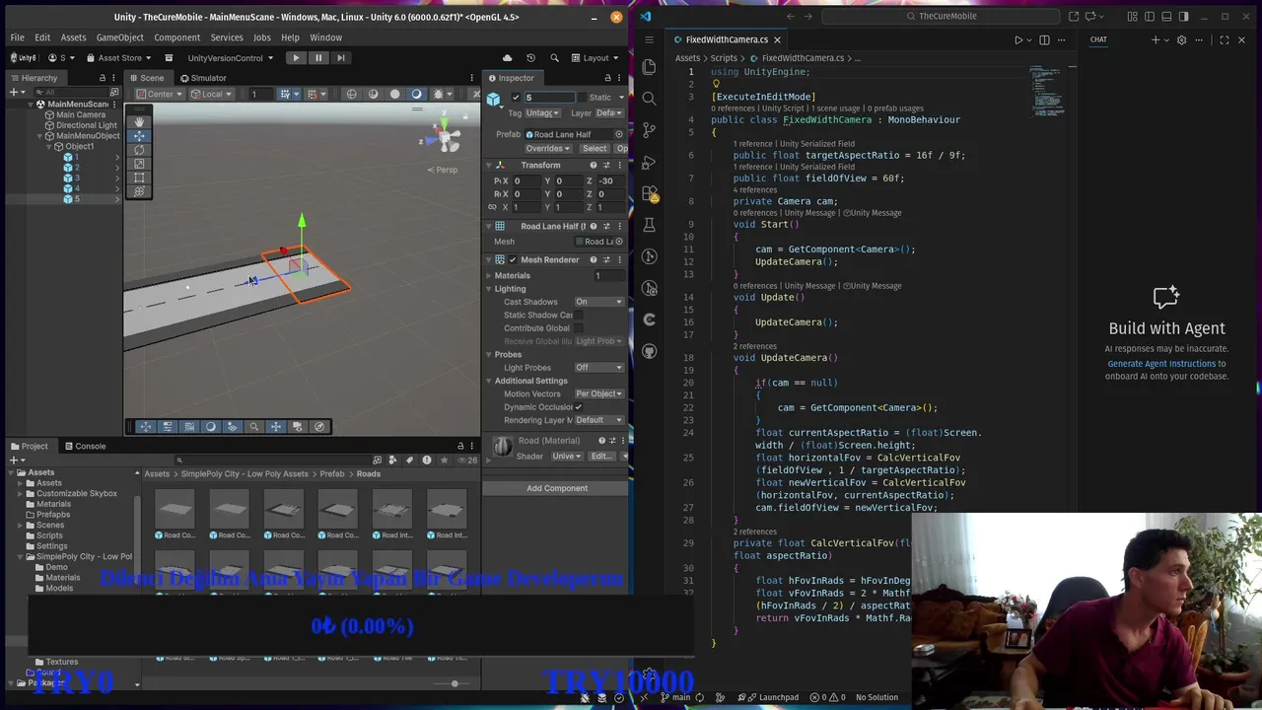Open Unity Layout dropdown

[596, 58]
